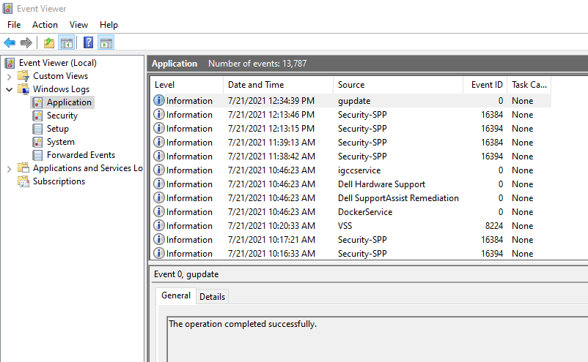
Task: Click the Back arrow toolbar icon
Action: (x=10, y=42)
